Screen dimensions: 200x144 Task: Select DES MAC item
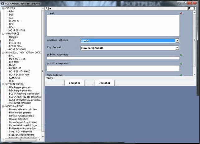tap(14, 62)
